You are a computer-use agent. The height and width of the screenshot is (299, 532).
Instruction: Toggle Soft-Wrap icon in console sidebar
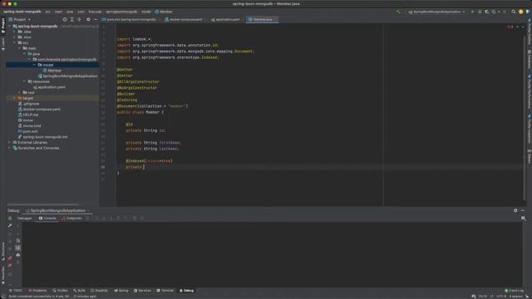click(18, 241)
